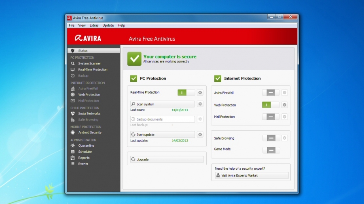Click the System Scanner magnifier icon
Image resolution: width=364 pixels, height=204 pixels.
click(73, 63)
